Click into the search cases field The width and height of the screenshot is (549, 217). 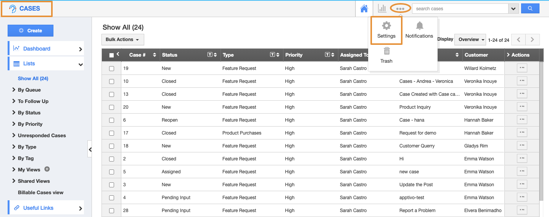point(460,8)
